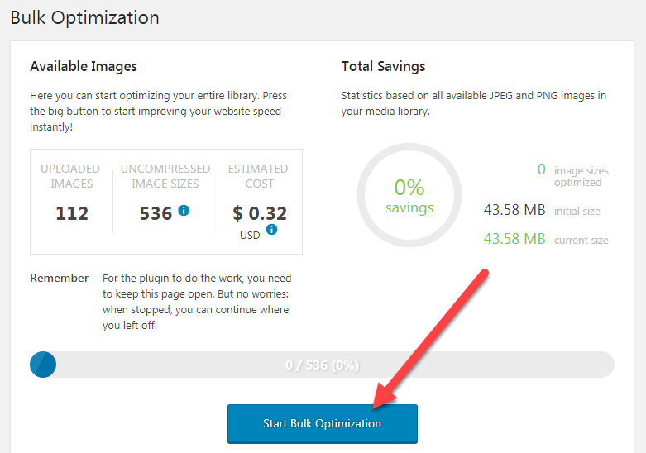Screen dimensions: 646x453
Task: Click the green 0 image sizes optimized count
Action: point(542,169)
